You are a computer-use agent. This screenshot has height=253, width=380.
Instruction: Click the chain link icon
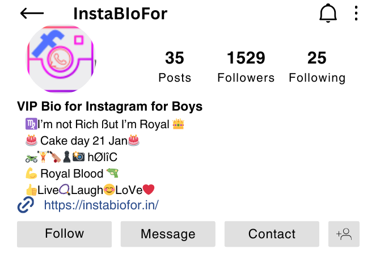26,205
